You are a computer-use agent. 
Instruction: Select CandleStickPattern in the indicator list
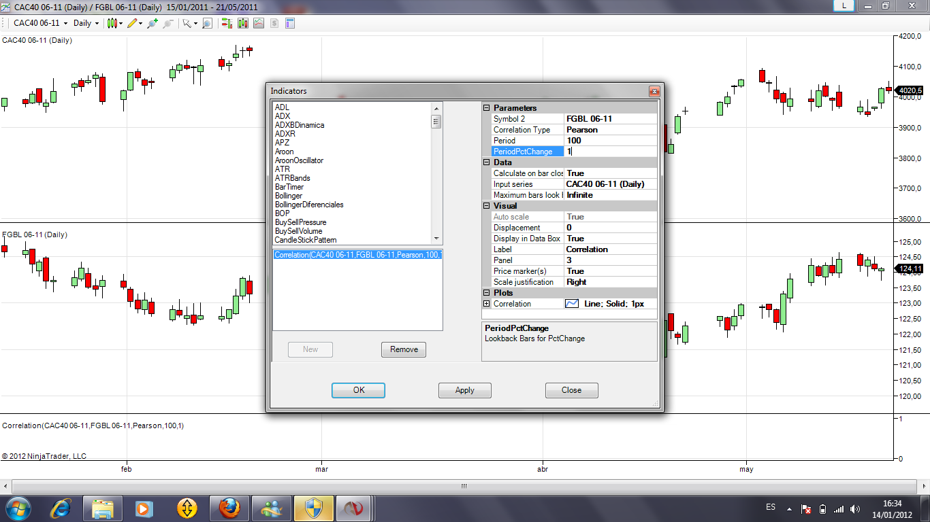(x=306, y=240)
